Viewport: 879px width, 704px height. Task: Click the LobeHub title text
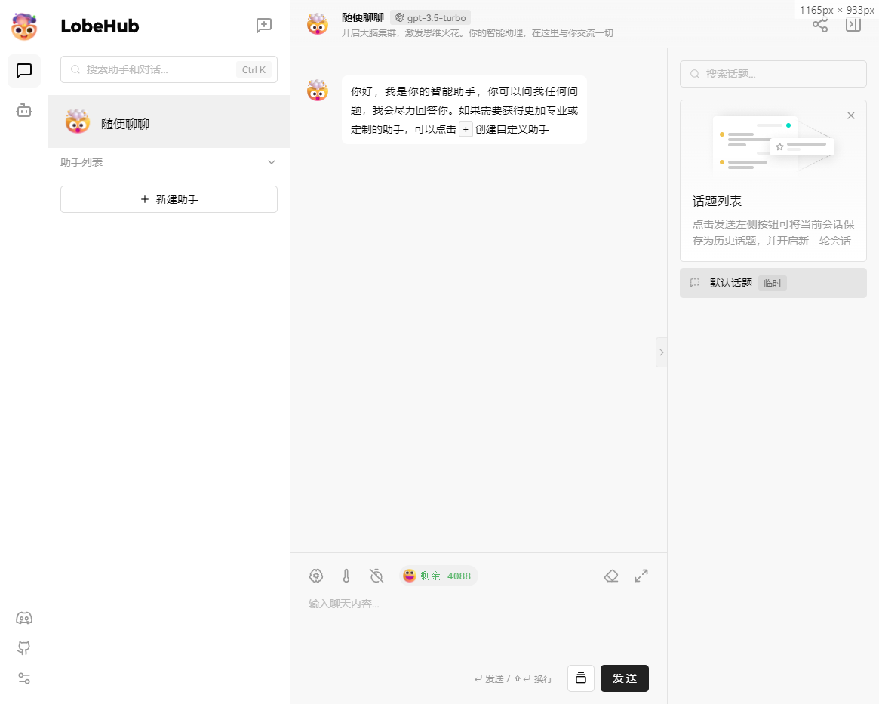(x=100, y=26)
